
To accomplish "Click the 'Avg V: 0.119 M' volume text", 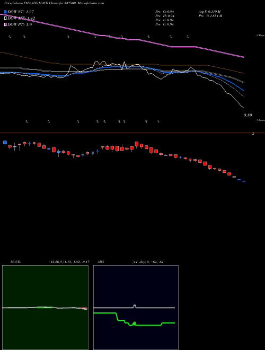I will pyautogui.click(x=209, y=12).
